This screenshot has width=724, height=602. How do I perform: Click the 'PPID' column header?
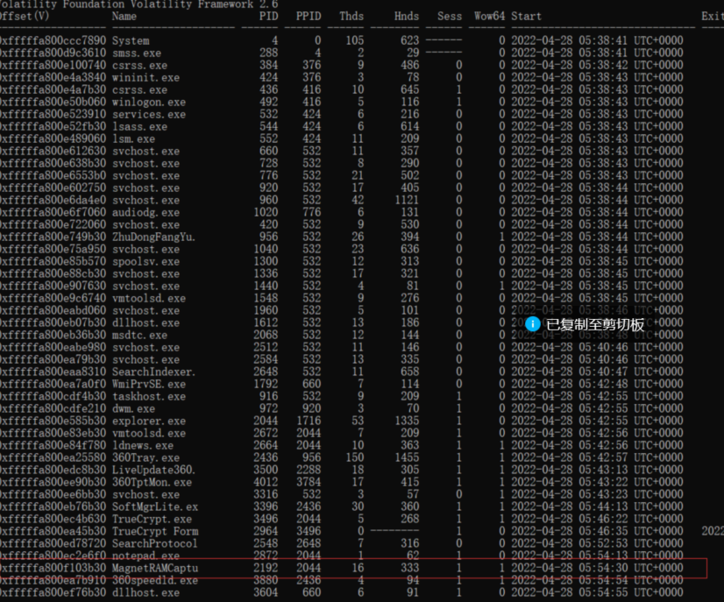tap(309, 17)
